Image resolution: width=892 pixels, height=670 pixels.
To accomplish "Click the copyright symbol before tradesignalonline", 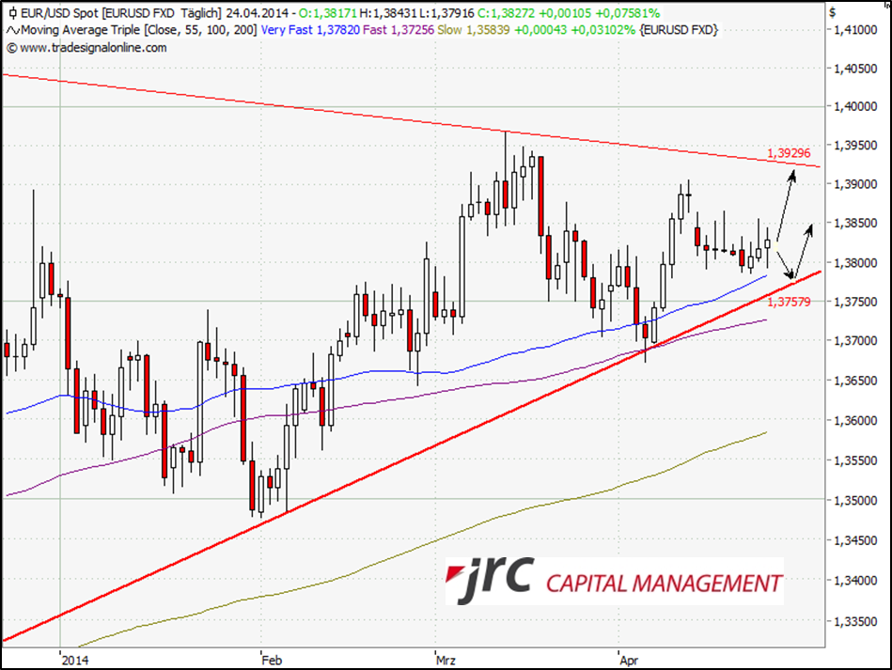I will (x=10, y=48).
